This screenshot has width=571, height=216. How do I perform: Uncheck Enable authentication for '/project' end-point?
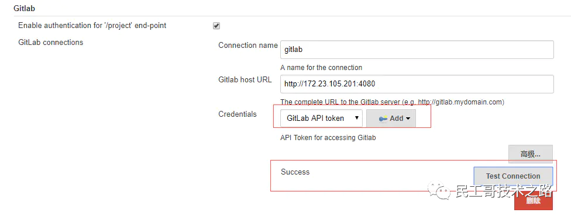[216, 26]
